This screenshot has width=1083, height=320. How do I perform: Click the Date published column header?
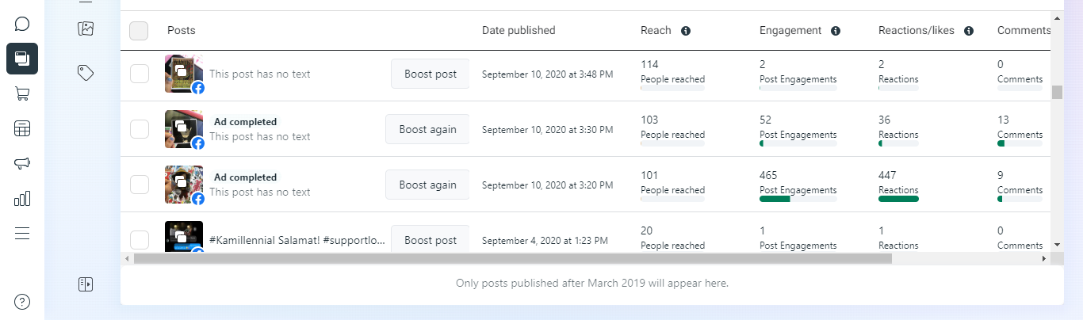coord(519,31)
